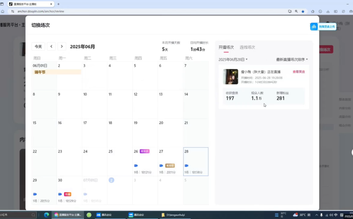The width and height of the screenshot is (353, 219).
Task: Switch to the 连线场次 tab
Action: [x=247, y=47]
